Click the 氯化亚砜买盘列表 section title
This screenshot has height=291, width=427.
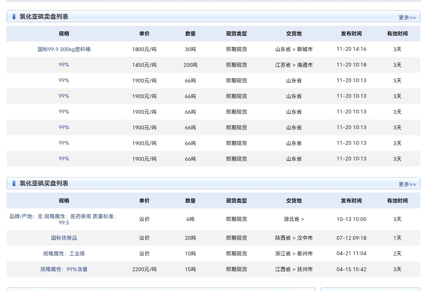pyautogui.click(x=44, y=183)
